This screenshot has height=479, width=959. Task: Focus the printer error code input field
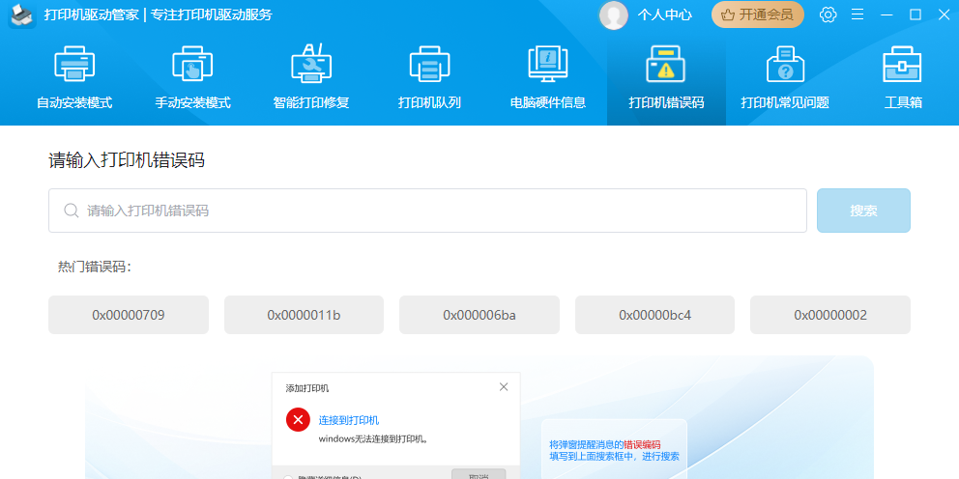(435, 211)
